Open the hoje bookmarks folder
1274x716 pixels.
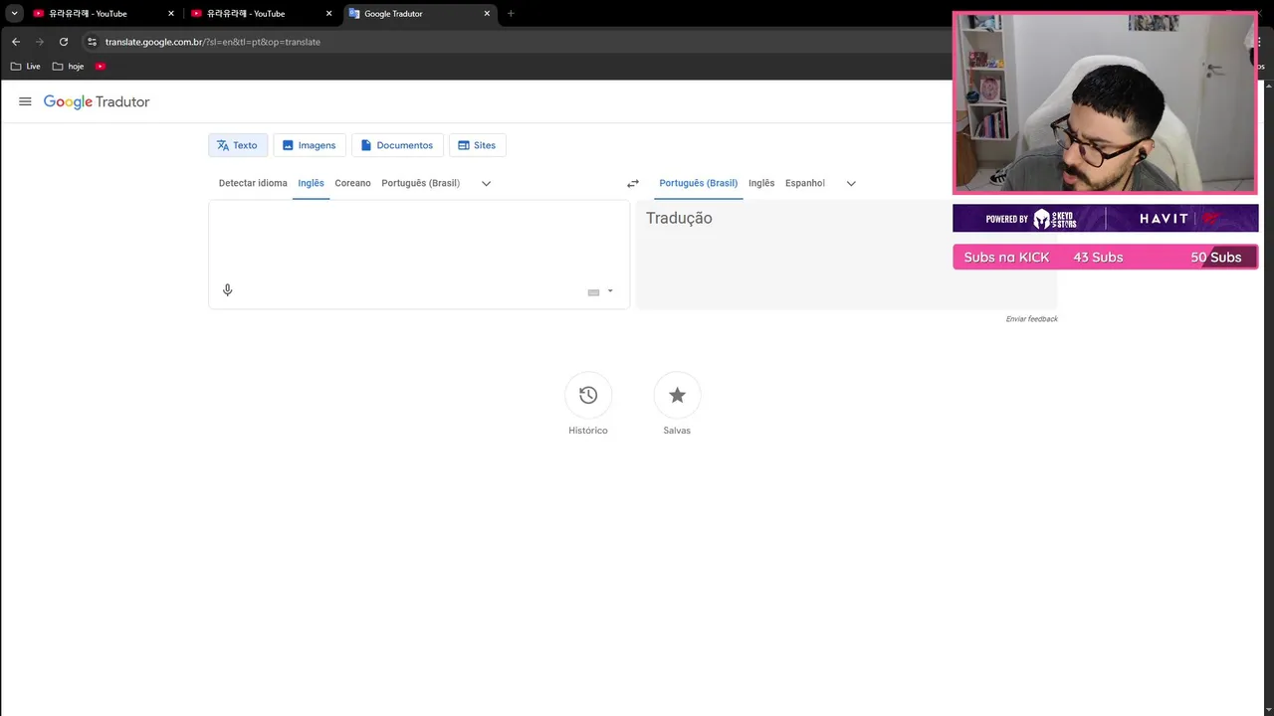point(69,67)
